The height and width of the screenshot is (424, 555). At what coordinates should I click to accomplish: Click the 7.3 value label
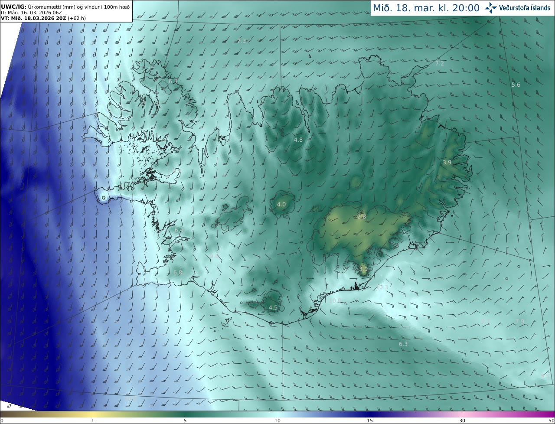click(242, 41)
